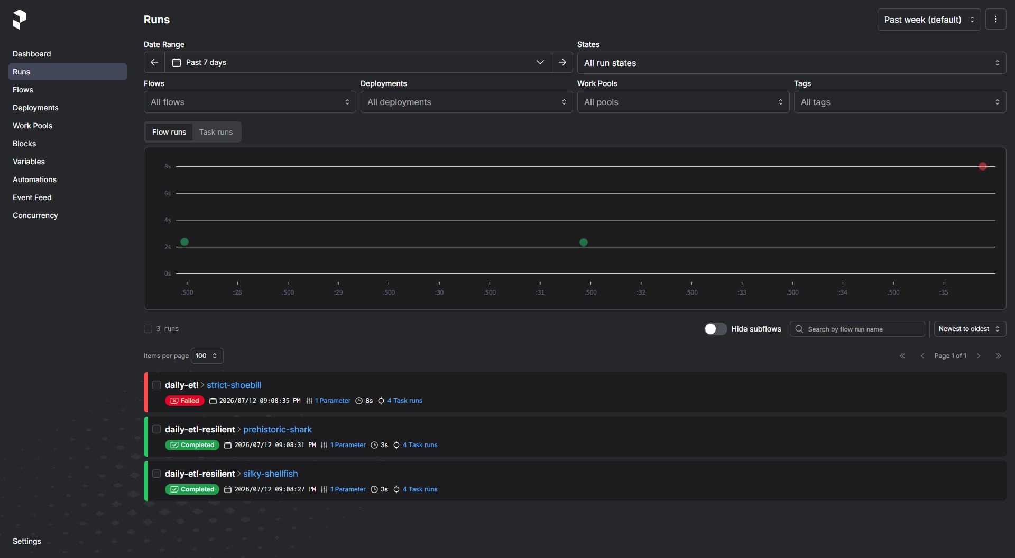Focus the Search by flow run name field
This screenshot has width=1015, height=558.
[x=857, y=329]
